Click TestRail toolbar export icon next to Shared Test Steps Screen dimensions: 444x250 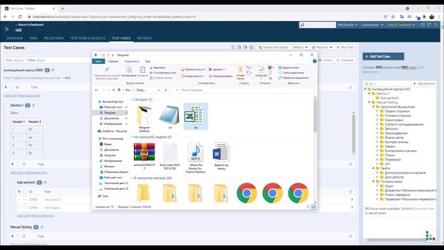pos(245,47)
